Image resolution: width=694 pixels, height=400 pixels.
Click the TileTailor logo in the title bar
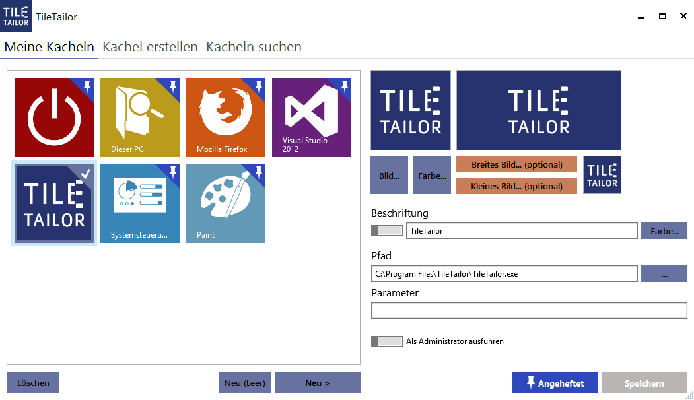tap(16, 16)
